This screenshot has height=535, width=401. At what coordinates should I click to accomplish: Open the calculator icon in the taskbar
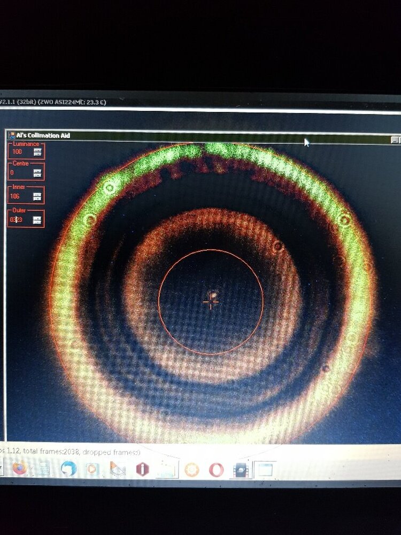(x=44, y=469)
